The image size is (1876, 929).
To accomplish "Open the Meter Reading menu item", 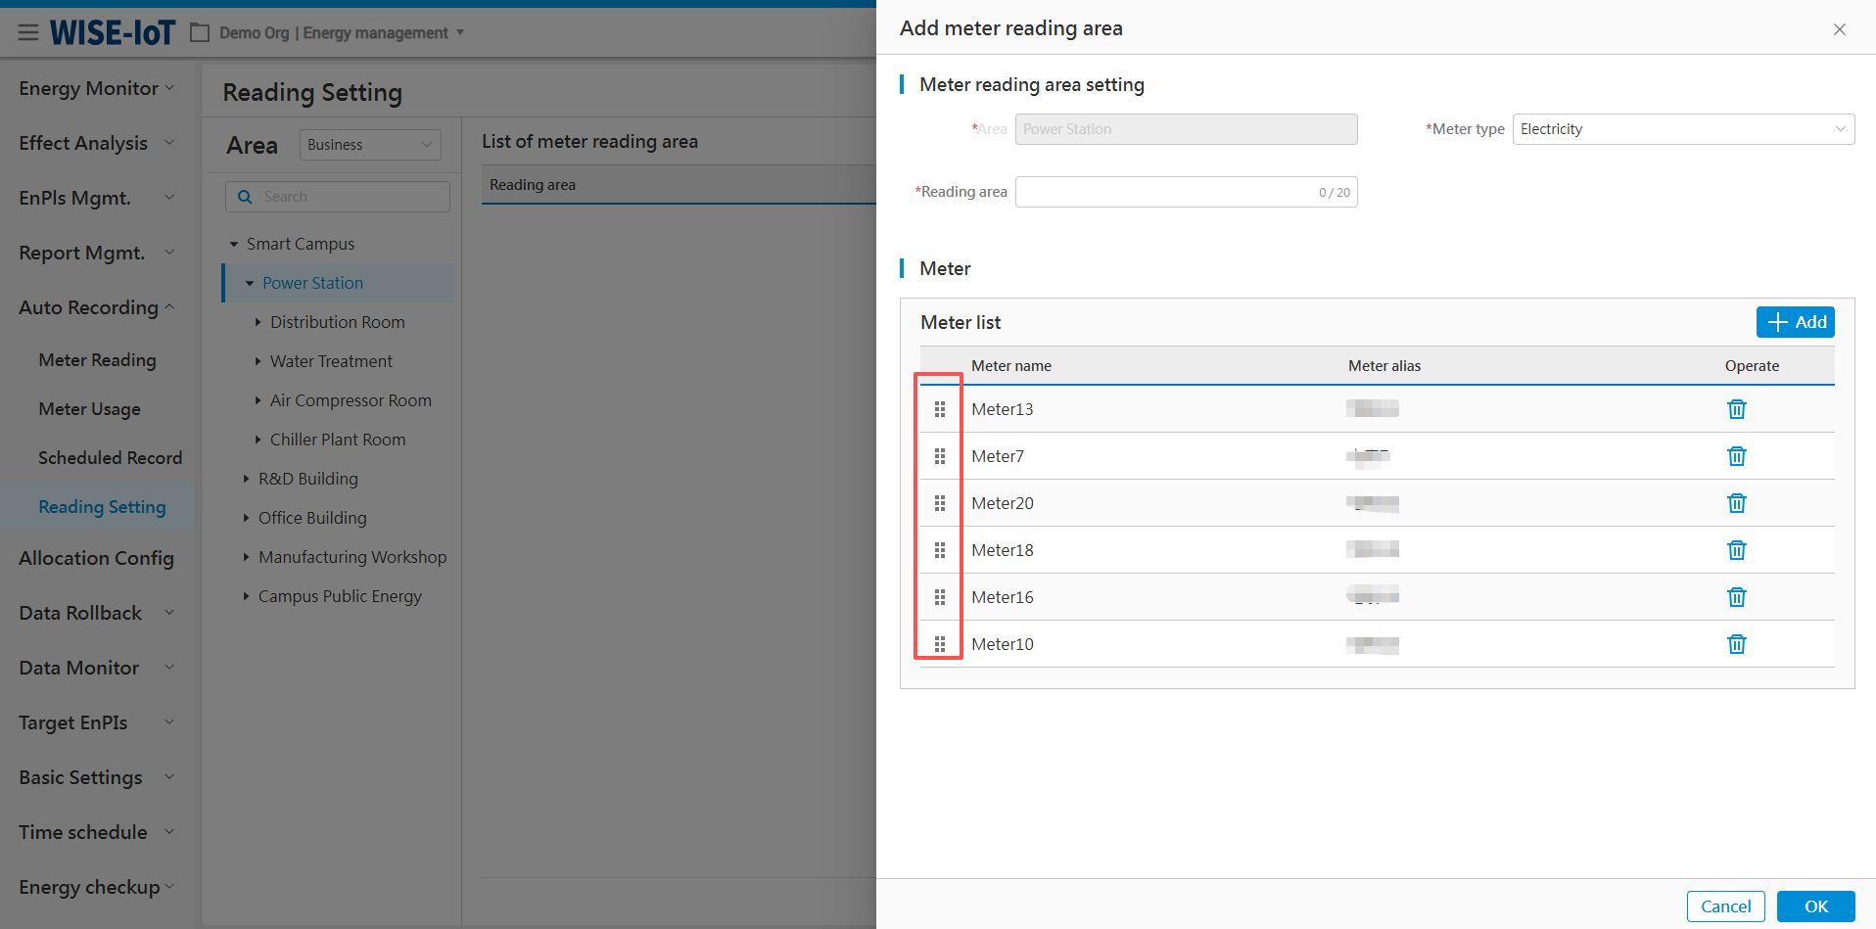I will (x=97, y=360).
